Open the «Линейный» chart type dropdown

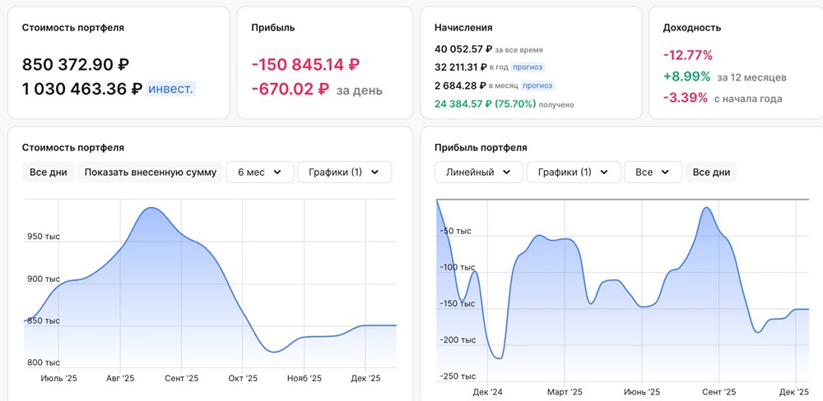479,172
